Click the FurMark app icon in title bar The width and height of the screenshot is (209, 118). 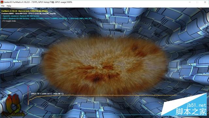click(2, 2)
